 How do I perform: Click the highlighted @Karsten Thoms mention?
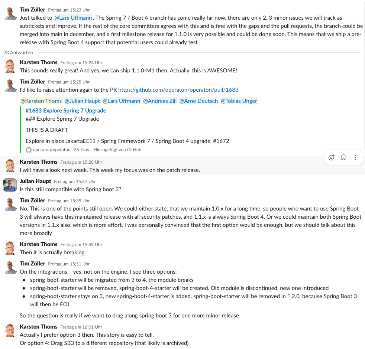(x=41, y=101)
